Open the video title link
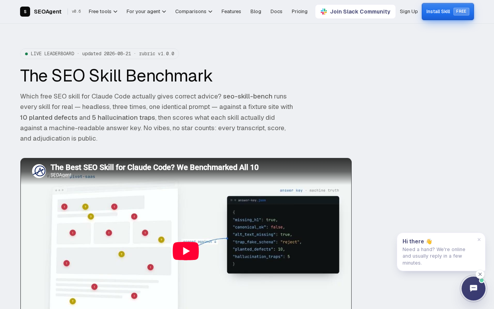Screen dimensions: 494x309 [x=154, y=167]
